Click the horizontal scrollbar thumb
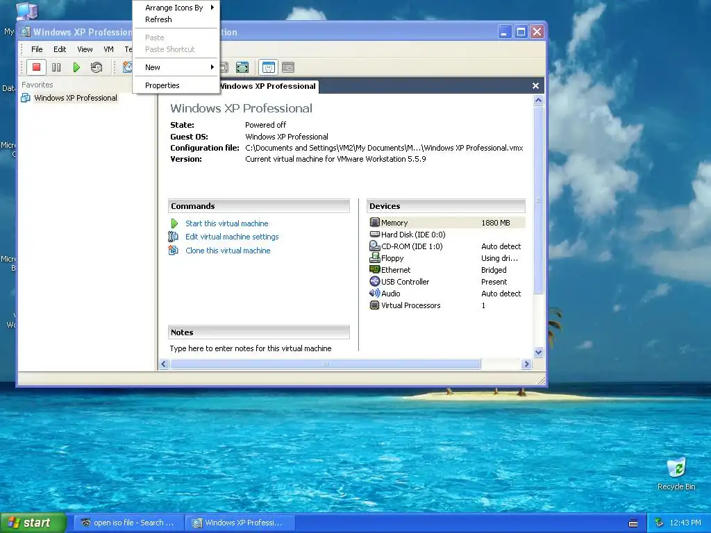 point(325,364)
